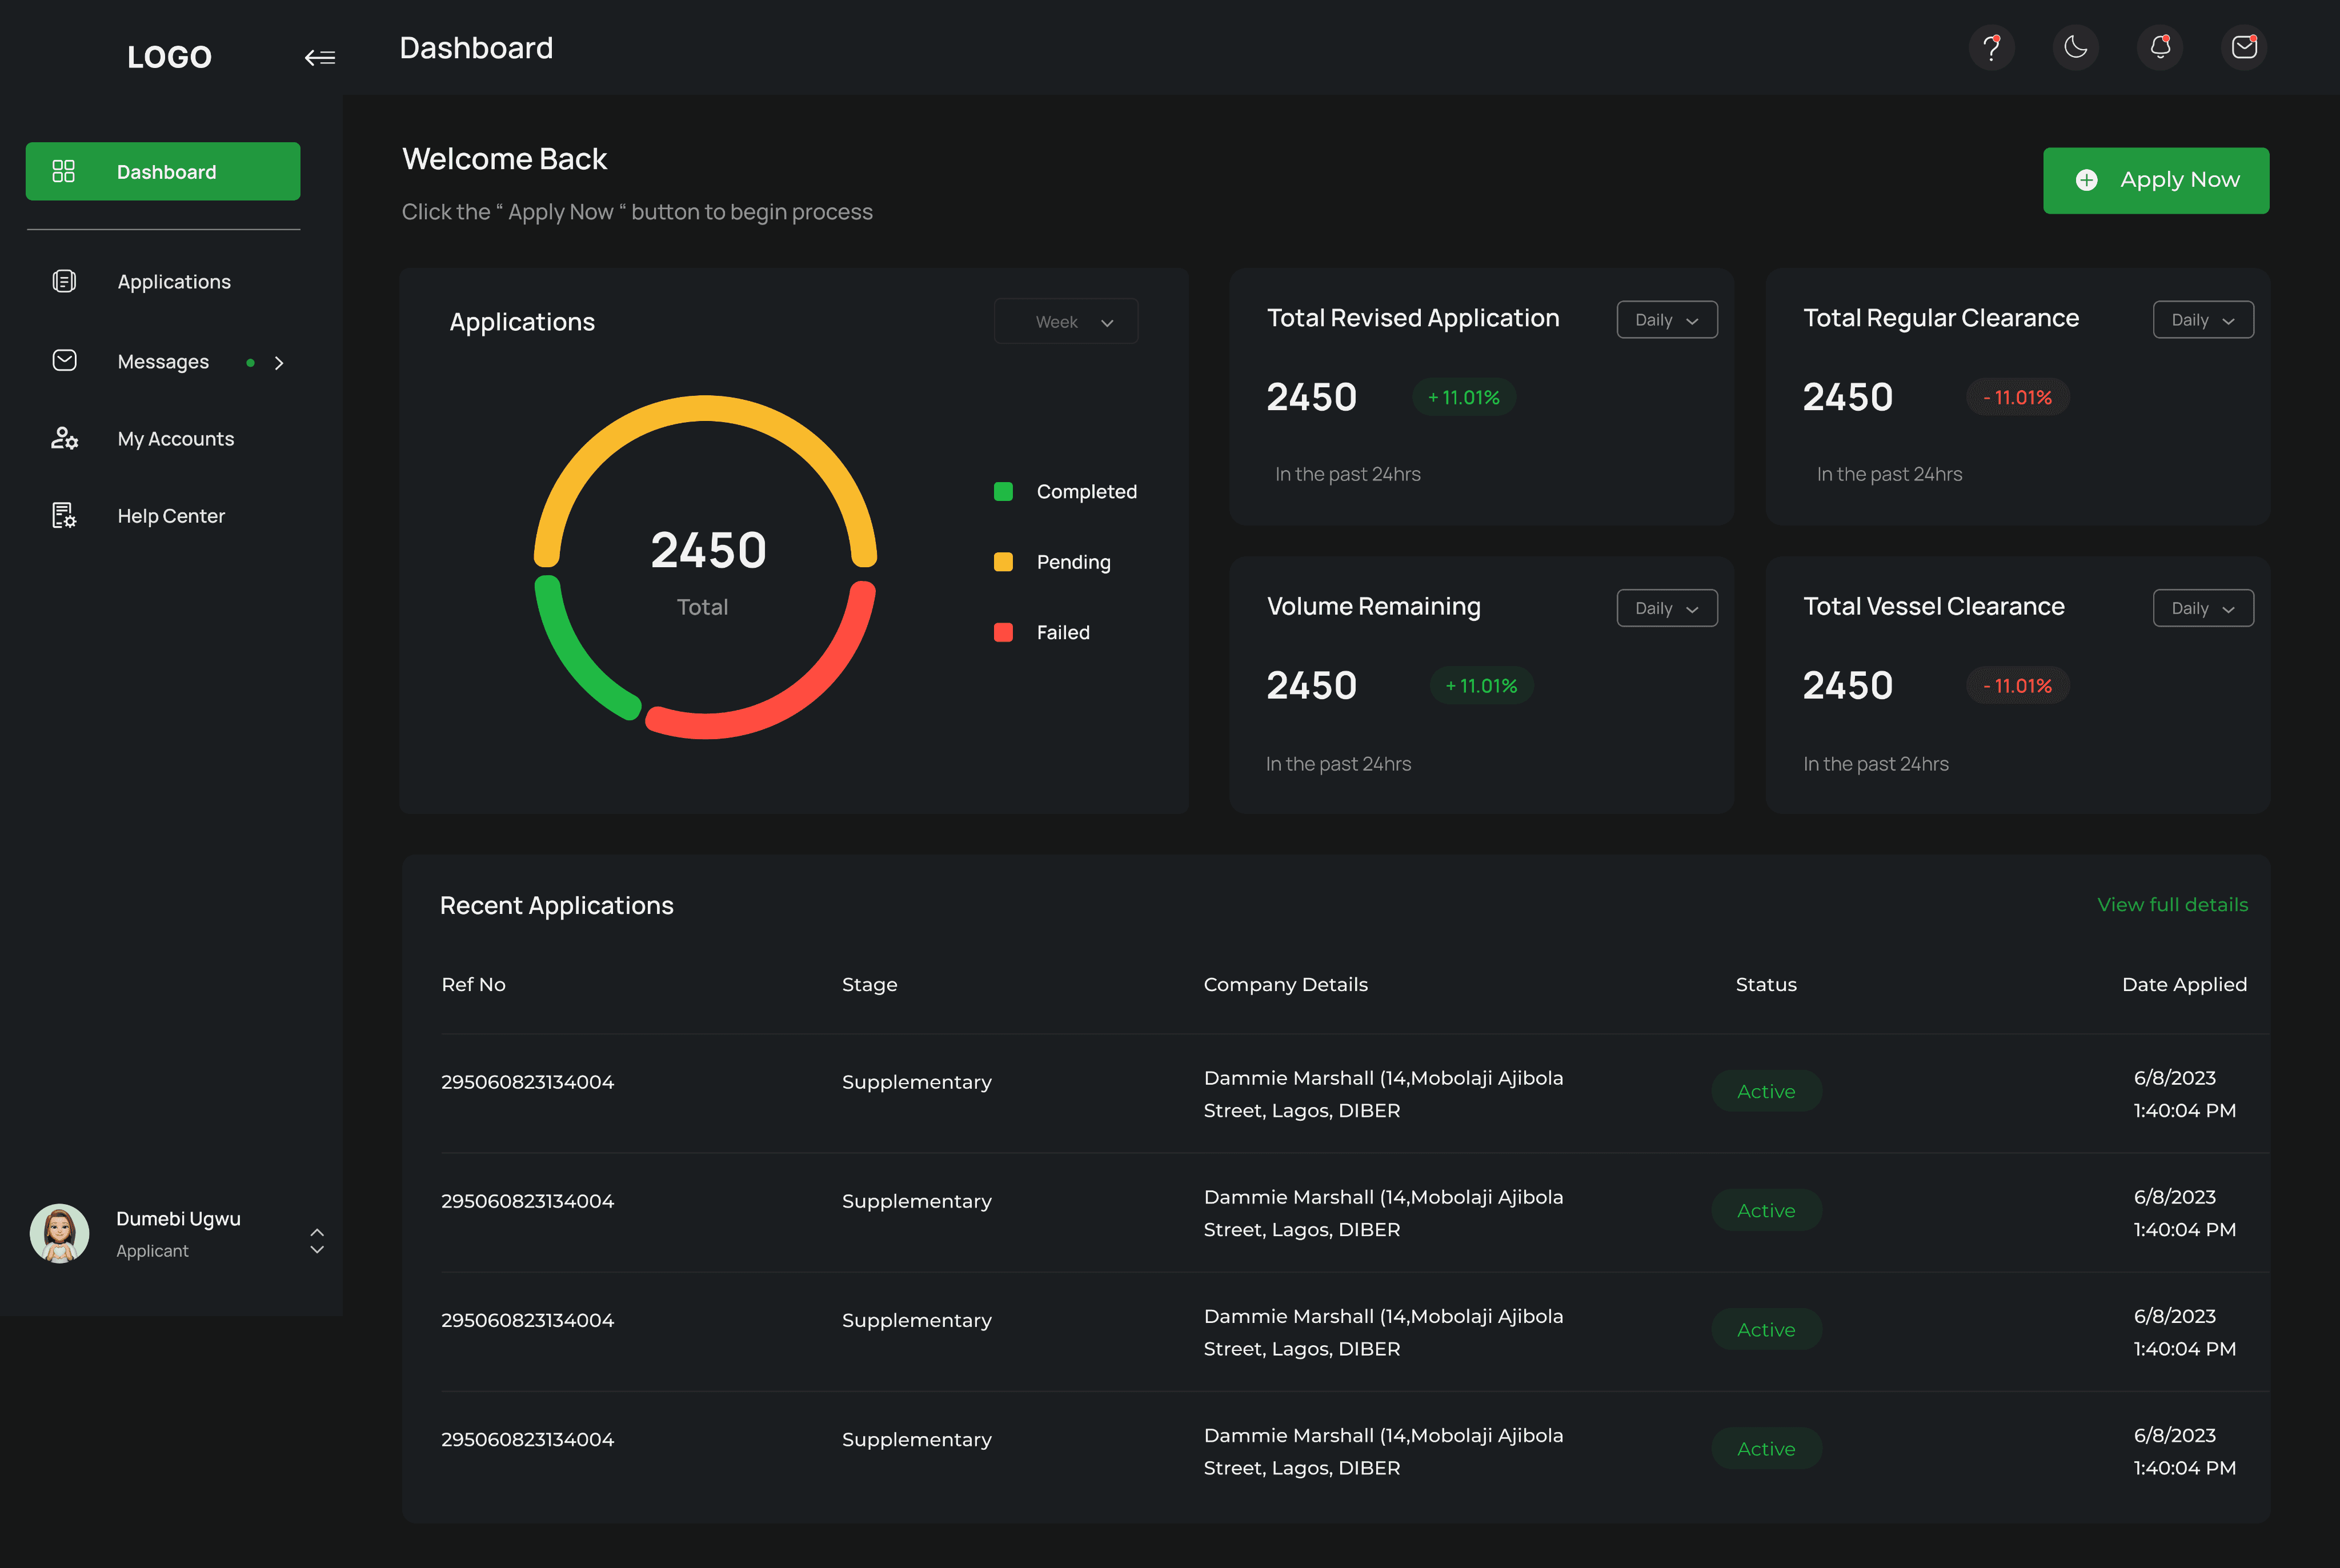Open the Week dropdown in Applications card
Image resolution: width=2340 pixels, height=1568 pixels.
pos(1066,322)
